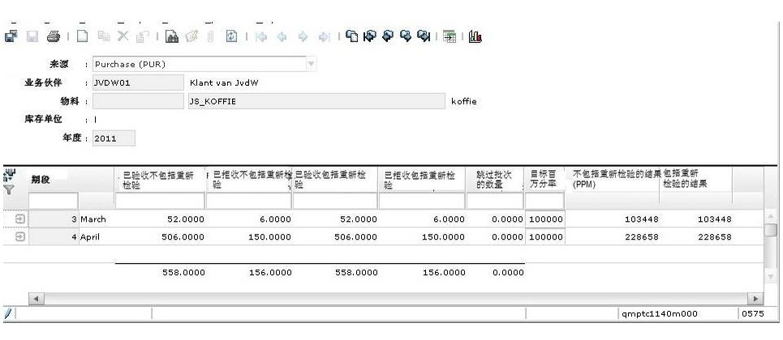Click the green refresh icon

[230, 36]
